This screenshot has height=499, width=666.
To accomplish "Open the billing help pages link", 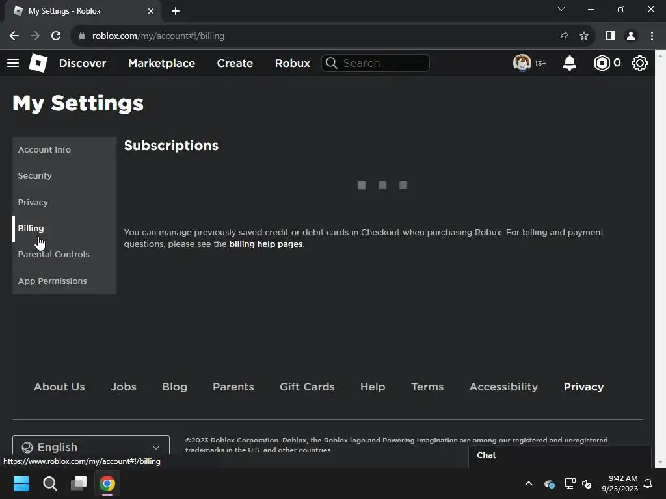I will [266, 244].
